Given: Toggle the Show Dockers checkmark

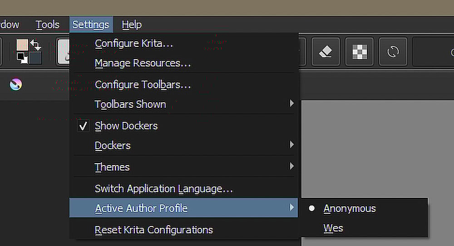Looking at the screenshot, I should click(83, 126).
